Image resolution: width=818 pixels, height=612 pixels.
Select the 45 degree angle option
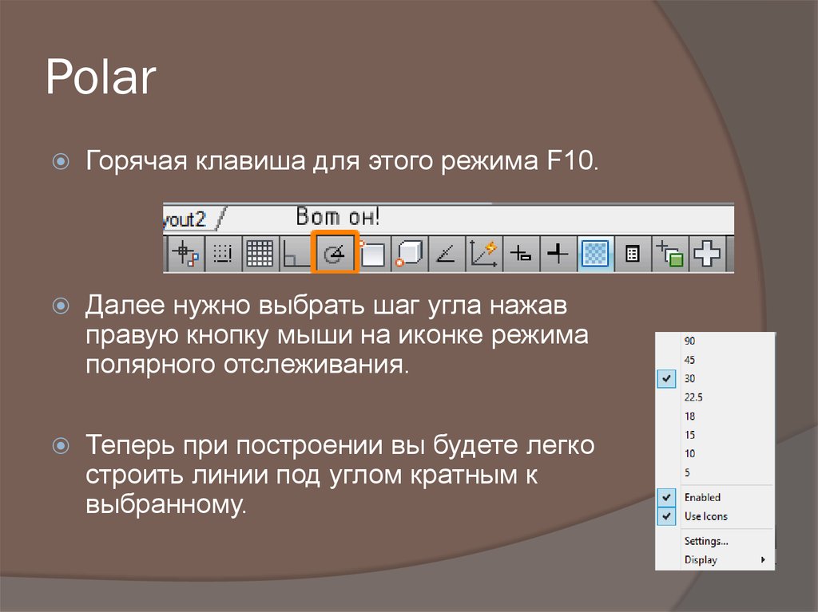(689, 360)
